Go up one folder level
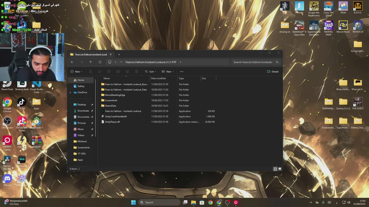This screenshot has width=369, height=207. point(91,62)
